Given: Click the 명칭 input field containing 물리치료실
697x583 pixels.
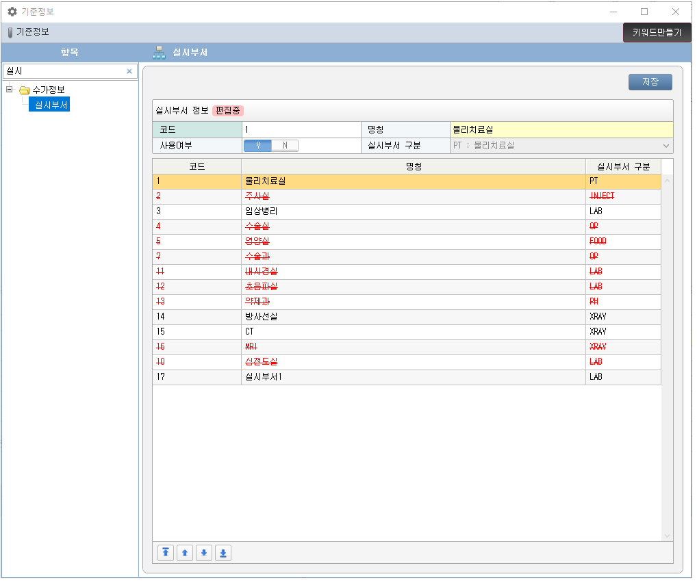Looking at the screenshot, I should pyautogui.click(x=561, y=129).
